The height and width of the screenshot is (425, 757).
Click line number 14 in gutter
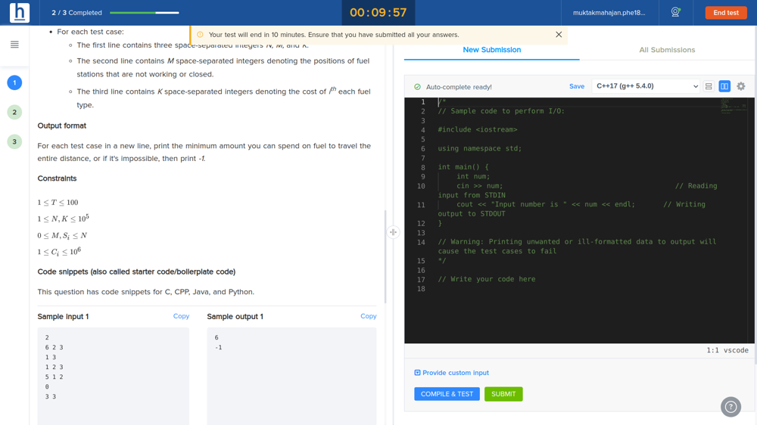point(421,242)
